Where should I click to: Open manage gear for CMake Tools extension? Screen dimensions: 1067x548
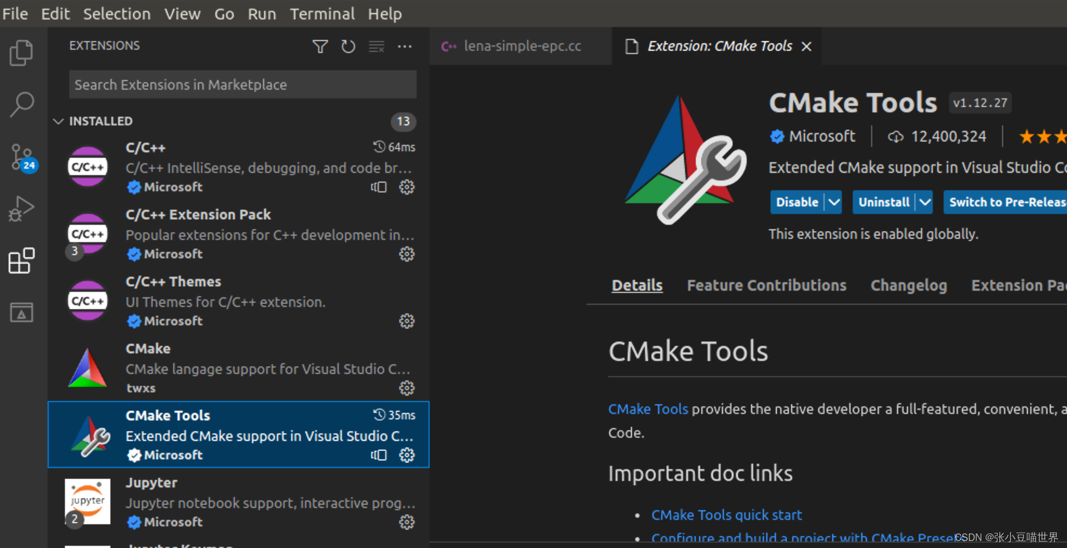(407, 455)
